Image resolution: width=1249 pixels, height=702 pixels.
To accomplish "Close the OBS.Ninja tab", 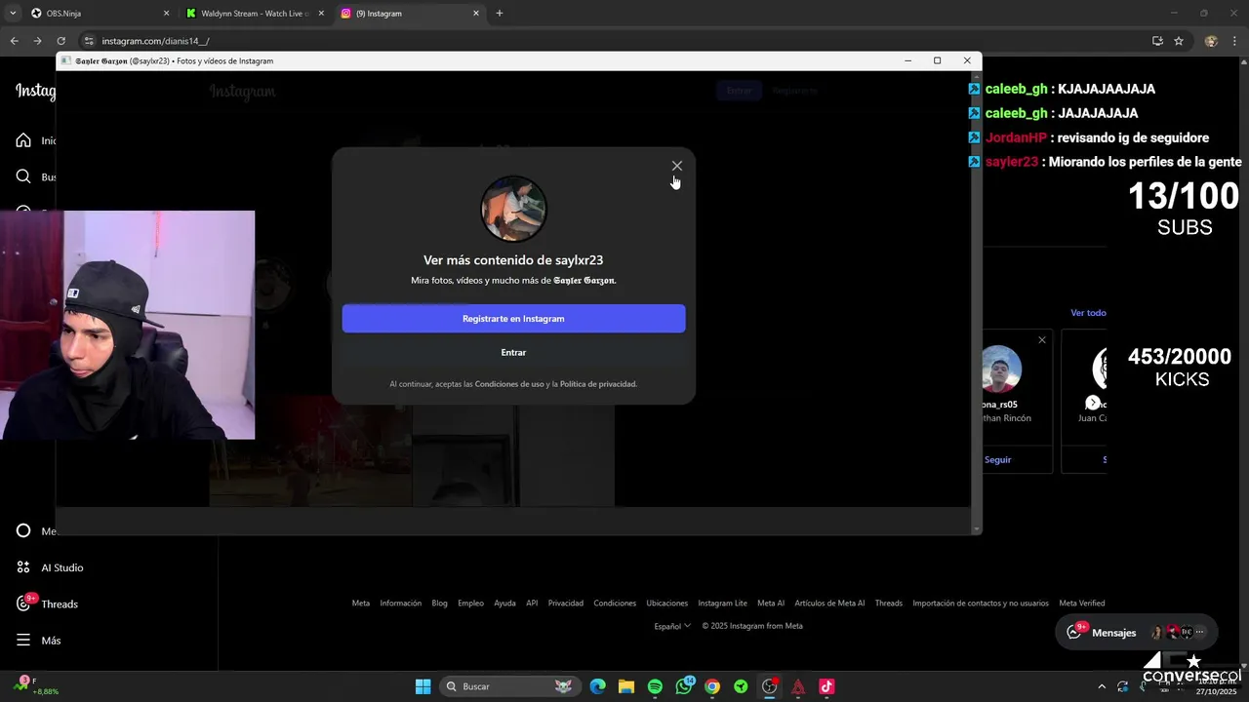I will (x=166, y=14).
